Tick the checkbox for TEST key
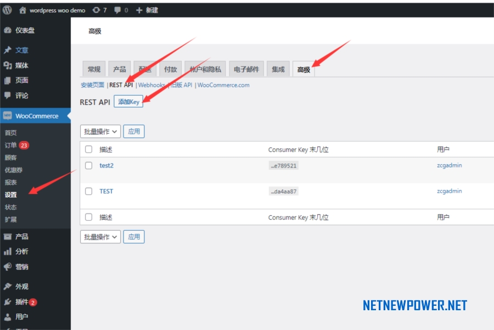The width and height of the screenshot is (494, 330). click(88, 191)
